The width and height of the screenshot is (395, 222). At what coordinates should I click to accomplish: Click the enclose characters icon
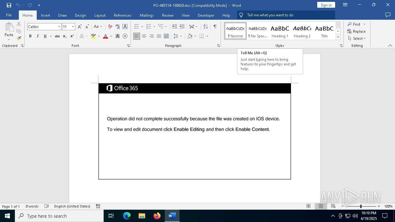tap(125, 36)
